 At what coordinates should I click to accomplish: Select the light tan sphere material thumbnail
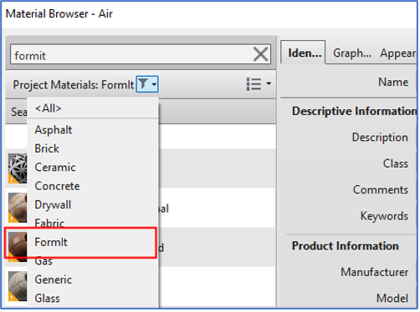point(18,208)
